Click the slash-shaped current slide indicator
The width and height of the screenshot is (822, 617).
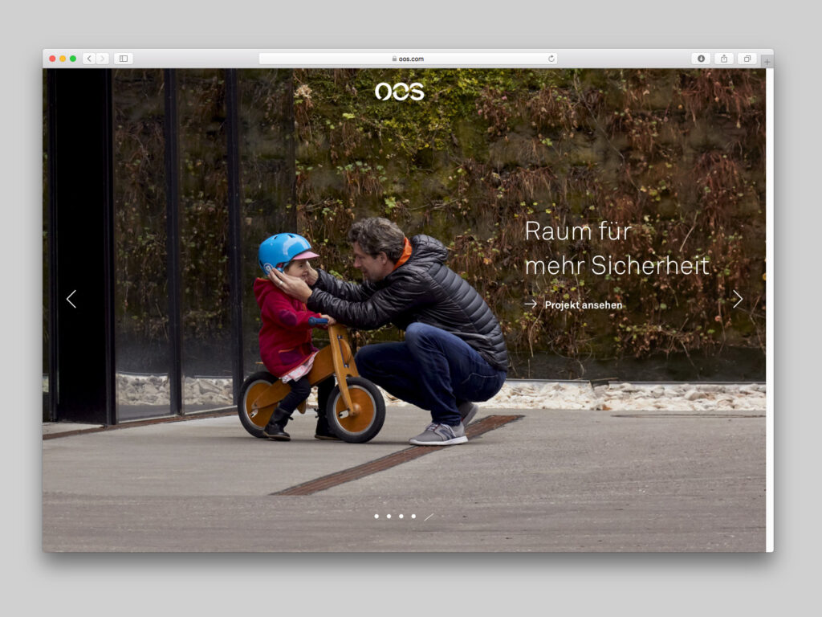click(x=429, y=517)
